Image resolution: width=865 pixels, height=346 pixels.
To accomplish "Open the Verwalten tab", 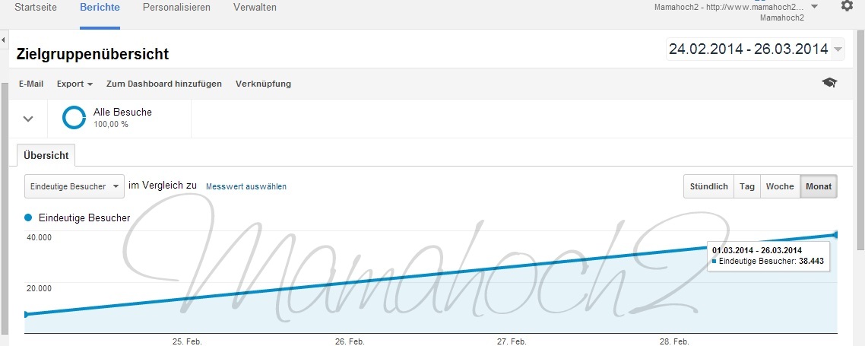I will tap(255, 8).
